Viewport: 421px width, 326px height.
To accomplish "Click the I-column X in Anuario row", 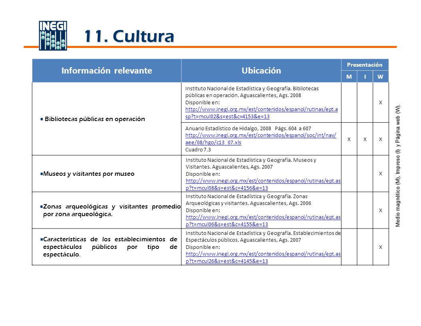I will point(365,139).
